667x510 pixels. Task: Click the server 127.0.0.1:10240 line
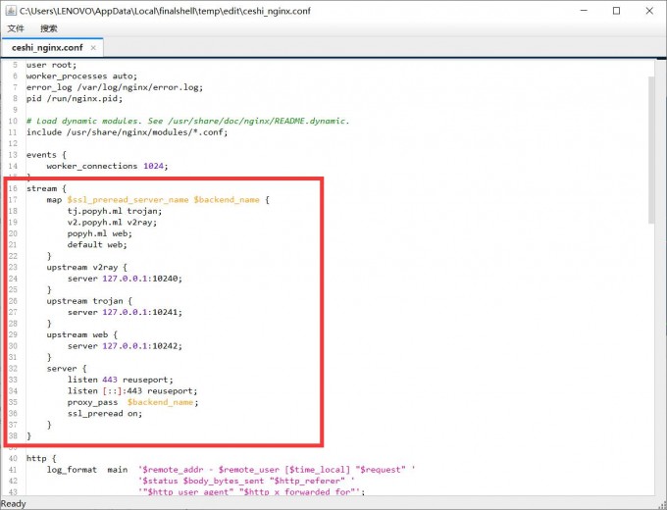pyautogui.click(x=125, y=279)
